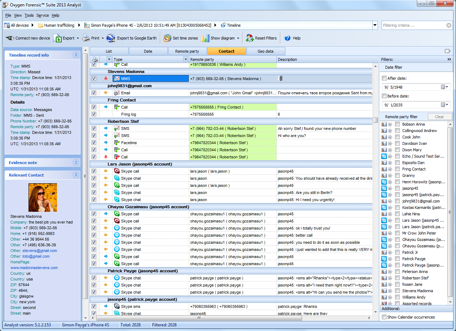Image resolution: width=456 pixels, height=331 pixels.
Task: Click contact card icon next to Bobson Anna
Action: (384, 124)
